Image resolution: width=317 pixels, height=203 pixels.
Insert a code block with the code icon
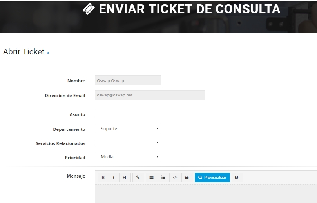coord(175,178)
